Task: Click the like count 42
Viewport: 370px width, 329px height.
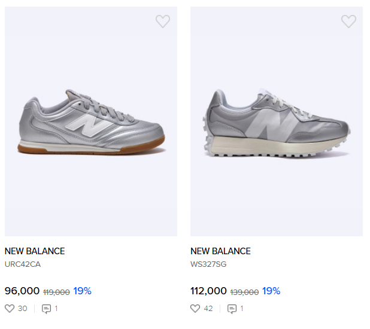Action: click(x=208, y=309)
